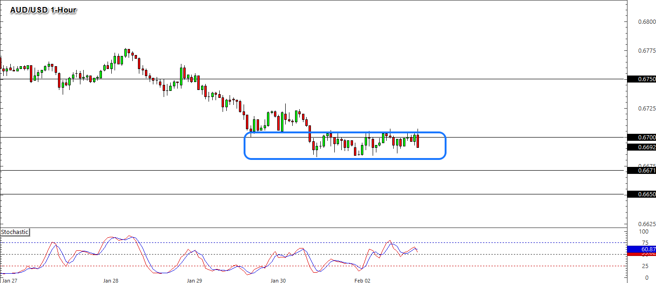This screenshot has width=656, height=283.
Task: Click the blue consolidation rectangle border
Action: [x=345, y=133]
